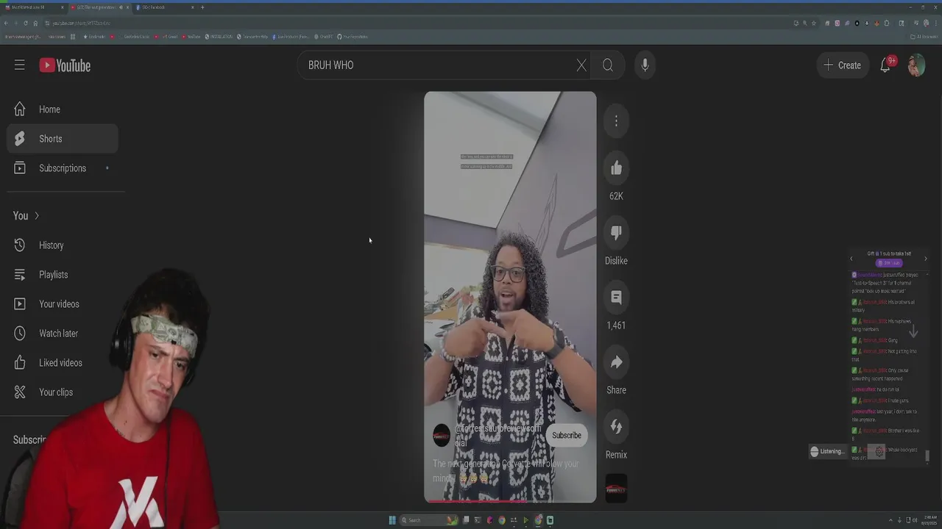Share the Short
The image size is (942, 529).
point(616,362)
